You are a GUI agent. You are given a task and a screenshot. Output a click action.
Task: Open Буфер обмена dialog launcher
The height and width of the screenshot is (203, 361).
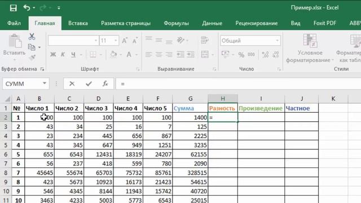click(42, 69)
